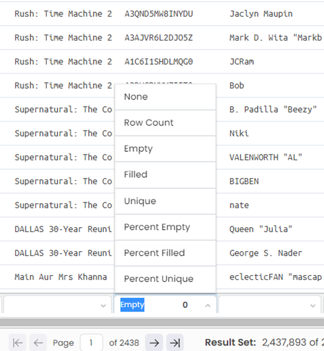Screen dimensions: 324x351
Task: Click the eclecticFAN "mascap cell
Action: tap(276, 277)
